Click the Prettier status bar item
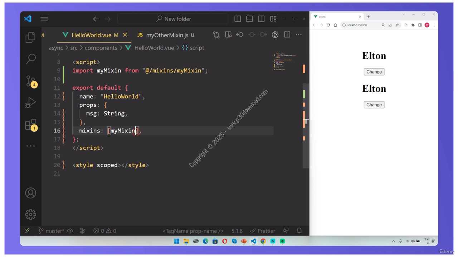The width and height of the screenshot is (458, 257). [x=263, y=231]
